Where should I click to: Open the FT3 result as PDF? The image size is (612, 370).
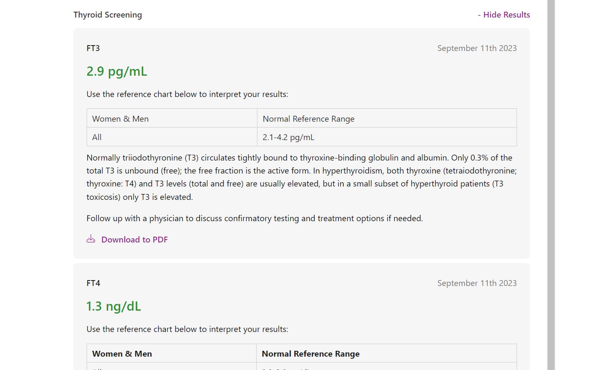134,239
